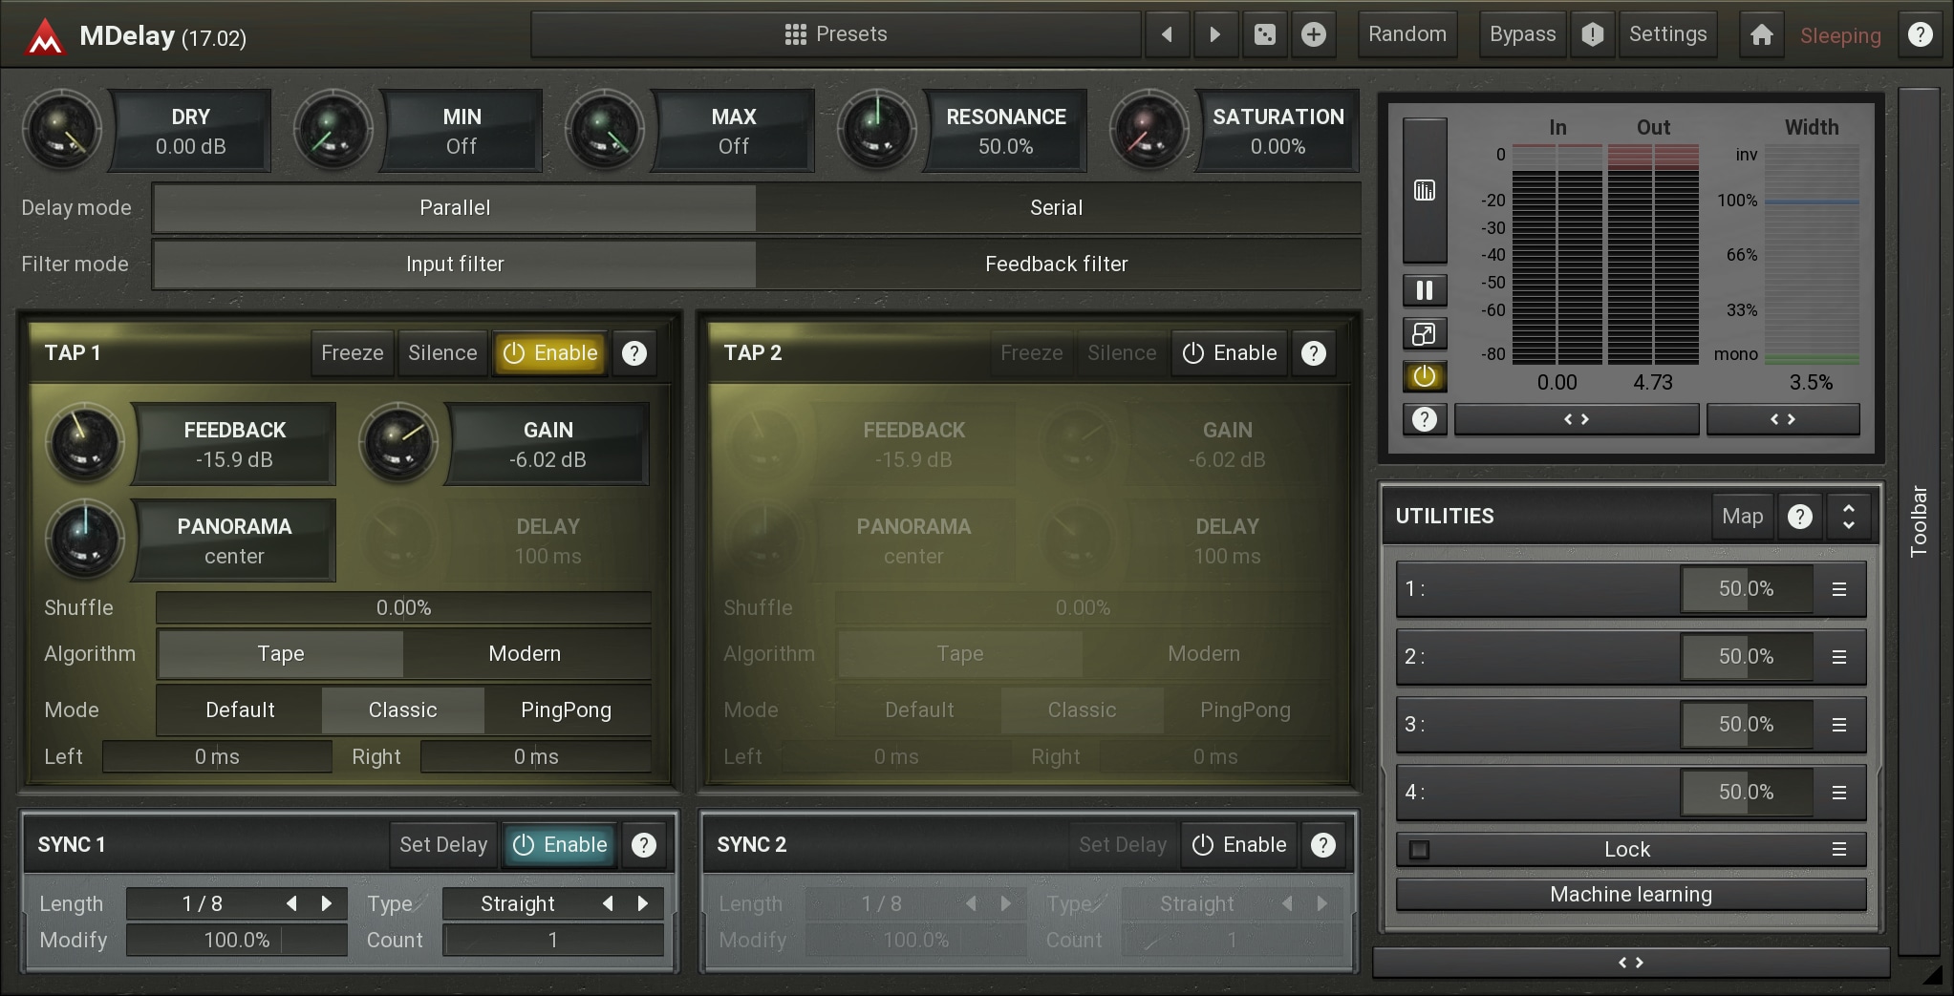Open utility 1 hamburger menu
1954x996 pixels.
1838,589
